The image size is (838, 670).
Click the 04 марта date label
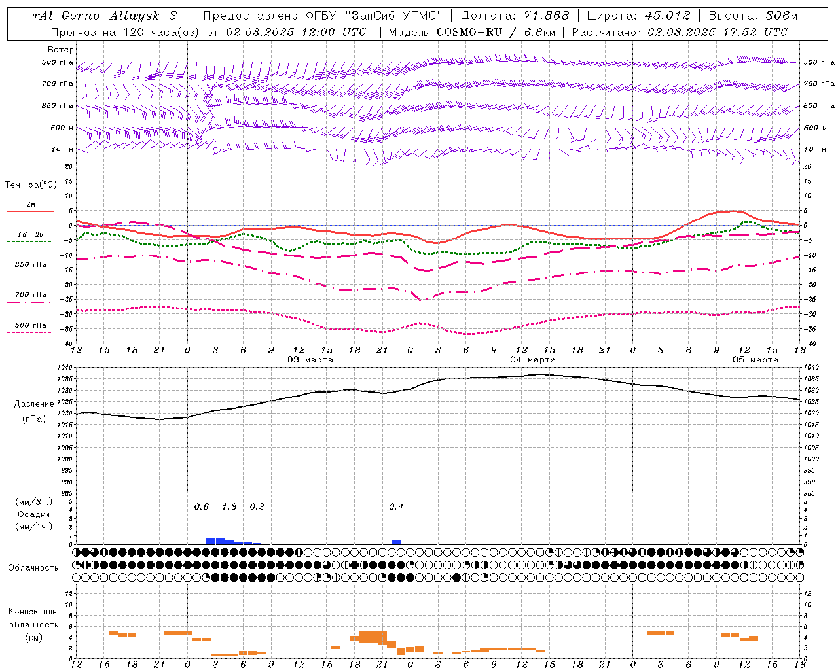[x=533, y=360]
